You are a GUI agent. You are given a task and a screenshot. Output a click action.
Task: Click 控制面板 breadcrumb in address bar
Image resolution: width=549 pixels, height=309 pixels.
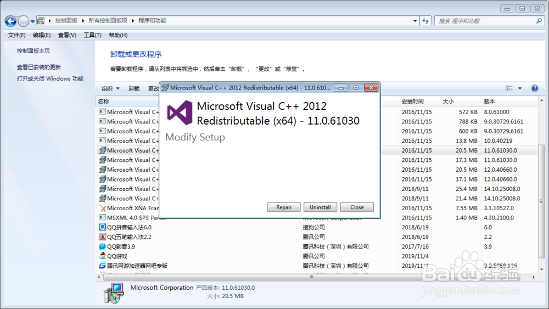(x=66, y=21)
